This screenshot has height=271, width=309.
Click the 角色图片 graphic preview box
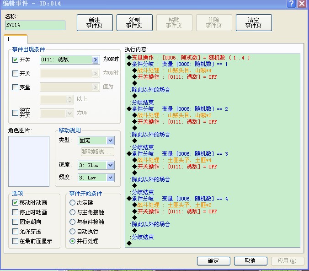coord(29,161)
